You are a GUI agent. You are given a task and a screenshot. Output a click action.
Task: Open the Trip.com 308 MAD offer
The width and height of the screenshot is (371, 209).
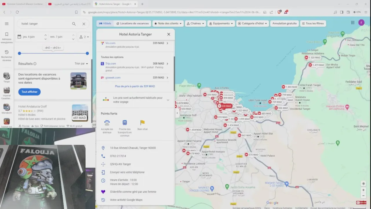coord(135,67)
